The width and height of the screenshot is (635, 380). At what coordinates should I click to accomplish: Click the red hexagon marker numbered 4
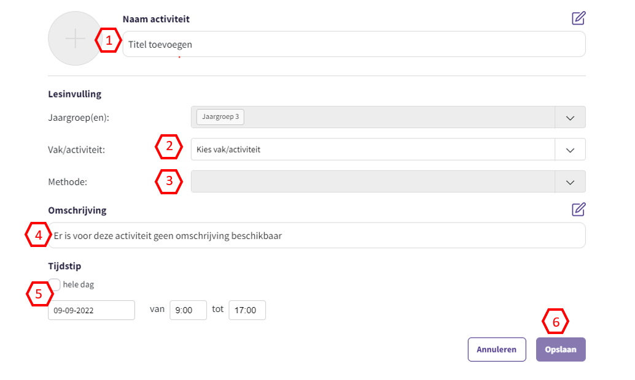tap(38, 235)
